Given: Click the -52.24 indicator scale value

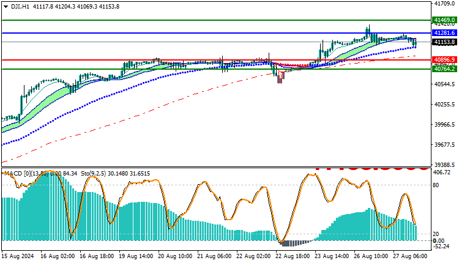Looking at the screenshot, I should [x=441, y=246].
